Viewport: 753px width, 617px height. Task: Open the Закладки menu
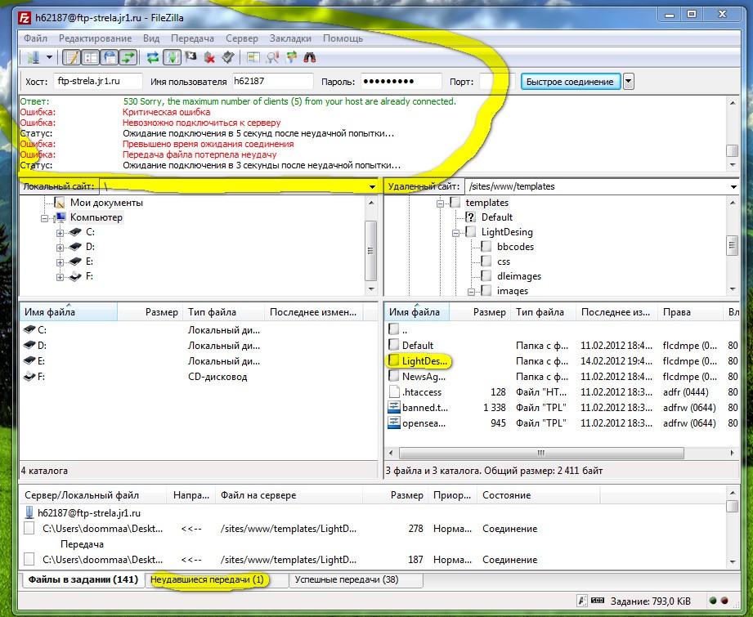(290, 38)
